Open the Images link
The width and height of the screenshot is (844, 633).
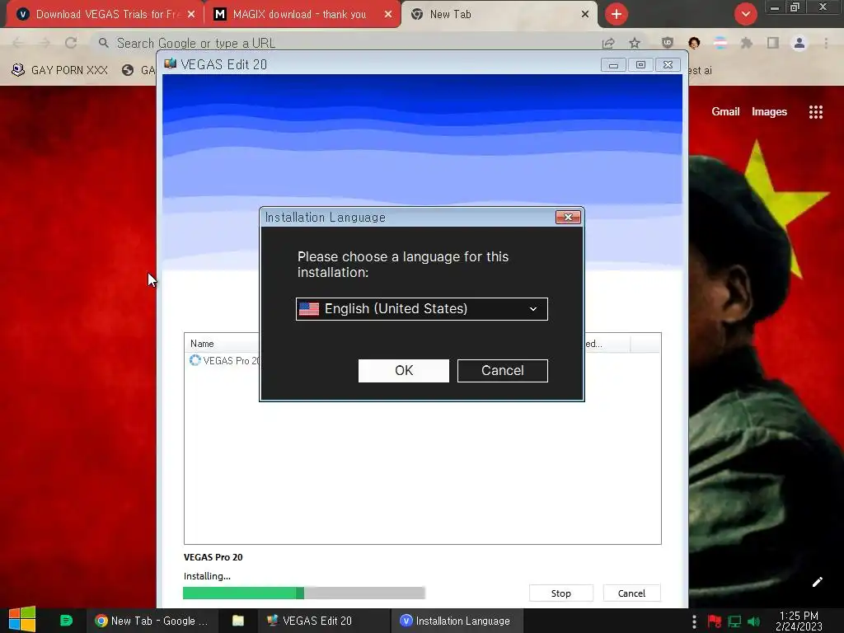(x=769, y=111)
